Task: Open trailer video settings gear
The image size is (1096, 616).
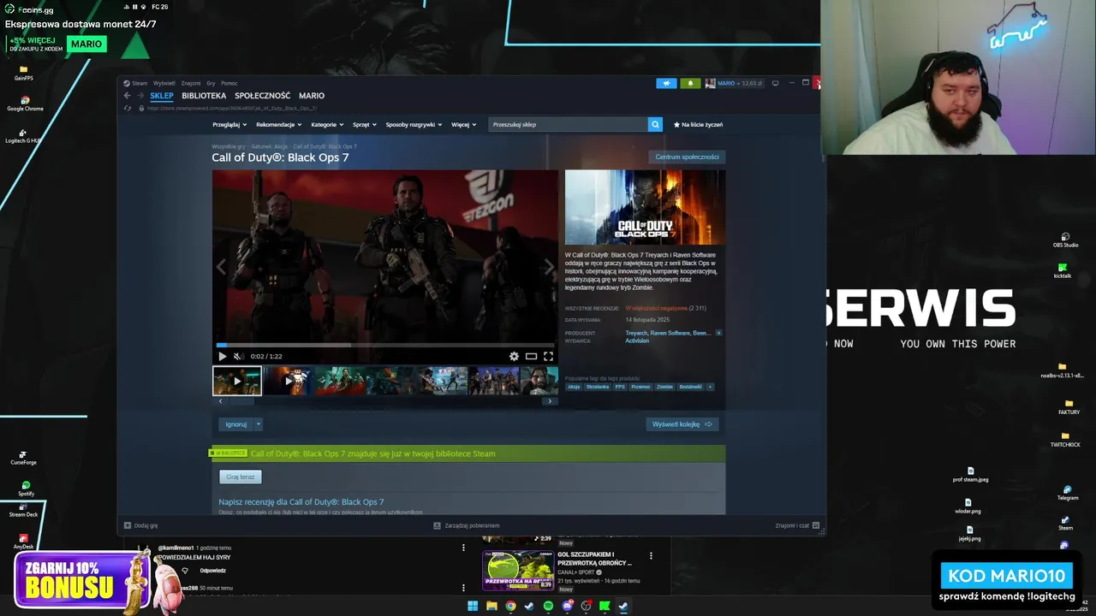Action: [x=514, y=356]
